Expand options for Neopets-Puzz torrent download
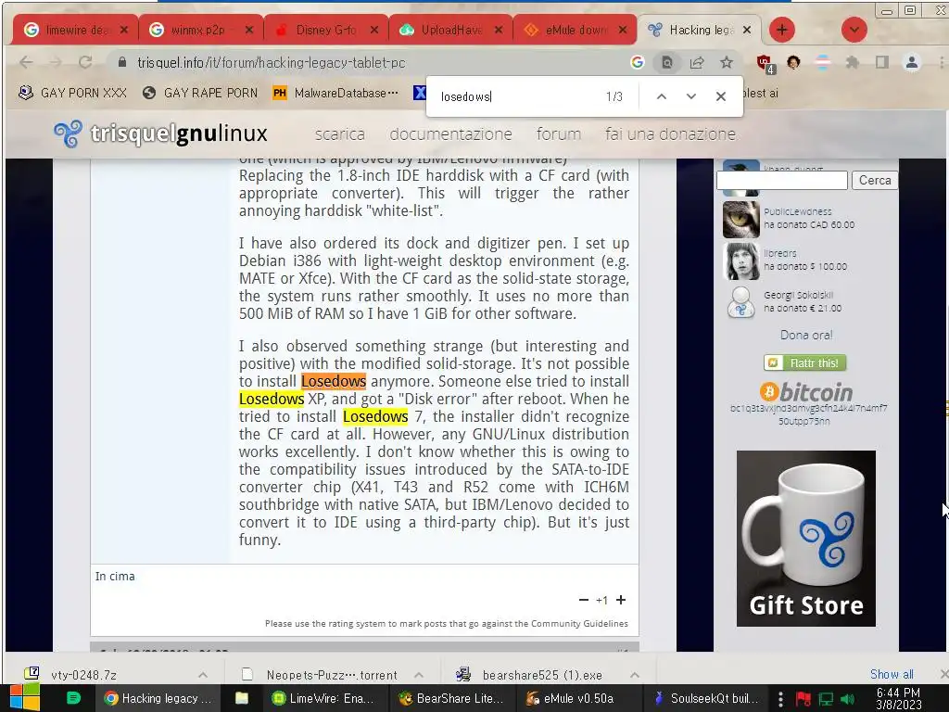 tap(419, 675)
